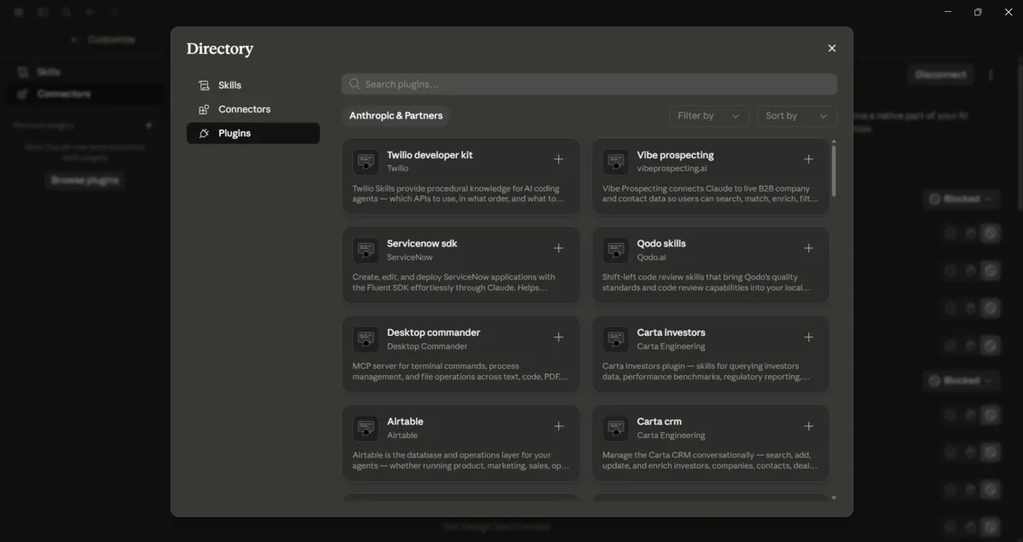Open the Carta investors title
The width and height of the screenshot is (1023, 542).
pos(671,332)
